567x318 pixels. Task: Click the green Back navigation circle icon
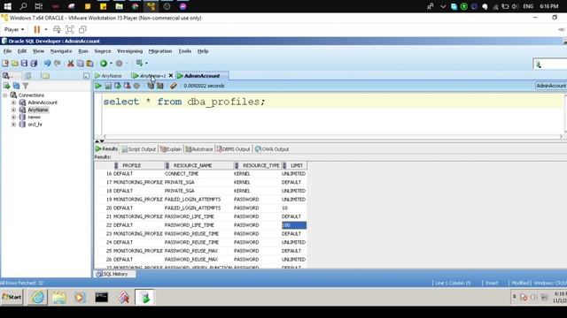104,64
